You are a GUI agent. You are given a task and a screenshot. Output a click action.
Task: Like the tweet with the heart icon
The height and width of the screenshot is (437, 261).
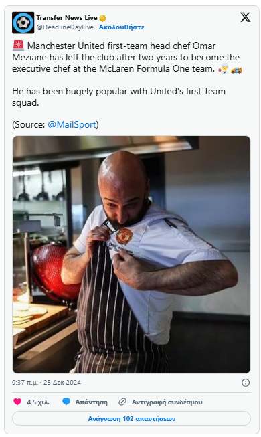(17, 402)
